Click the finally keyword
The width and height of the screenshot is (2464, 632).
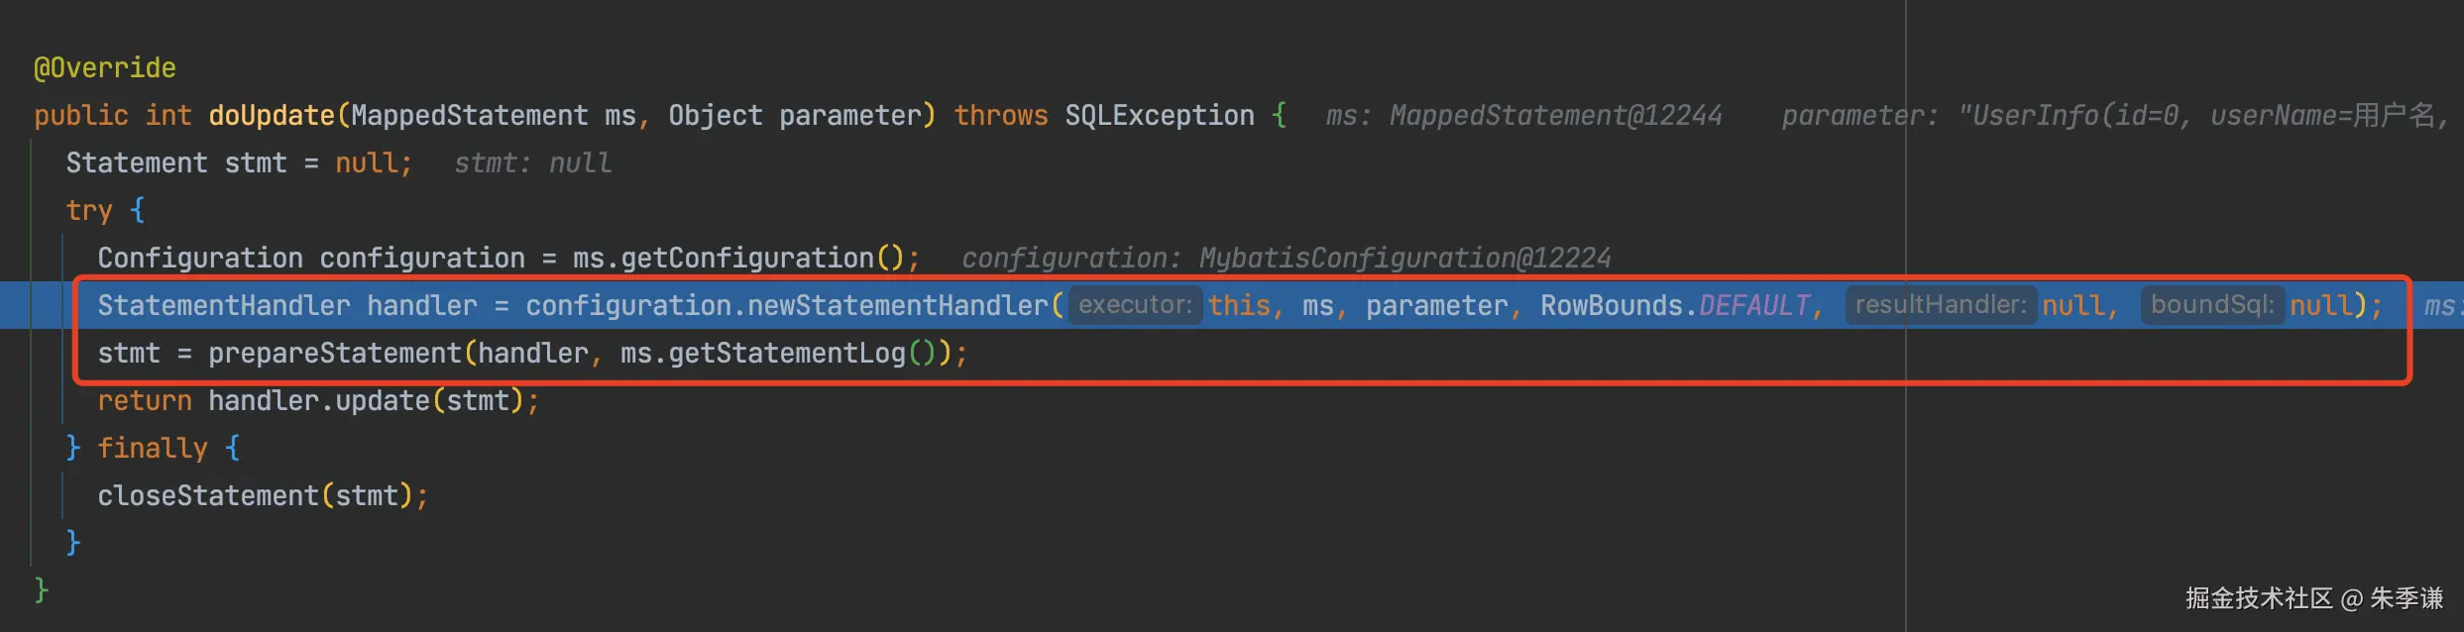pyautogui.click(x=152, y=448)
